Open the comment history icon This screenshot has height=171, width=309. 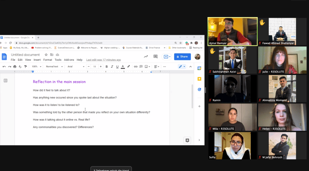[155, 57]
